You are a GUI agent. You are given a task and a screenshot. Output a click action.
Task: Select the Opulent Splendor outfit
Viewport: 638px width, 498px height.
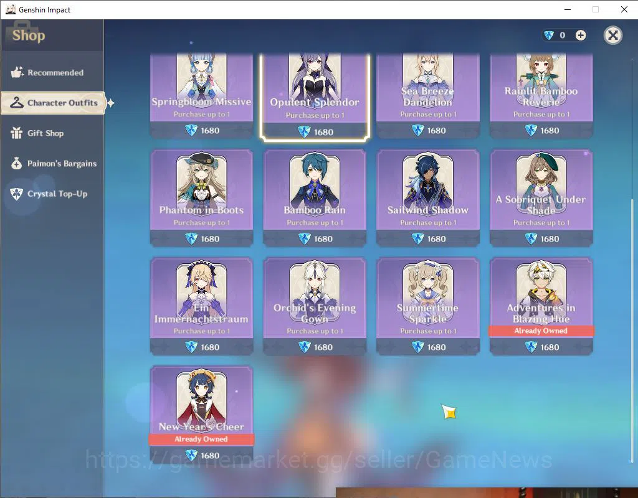[x=315, y=96]
